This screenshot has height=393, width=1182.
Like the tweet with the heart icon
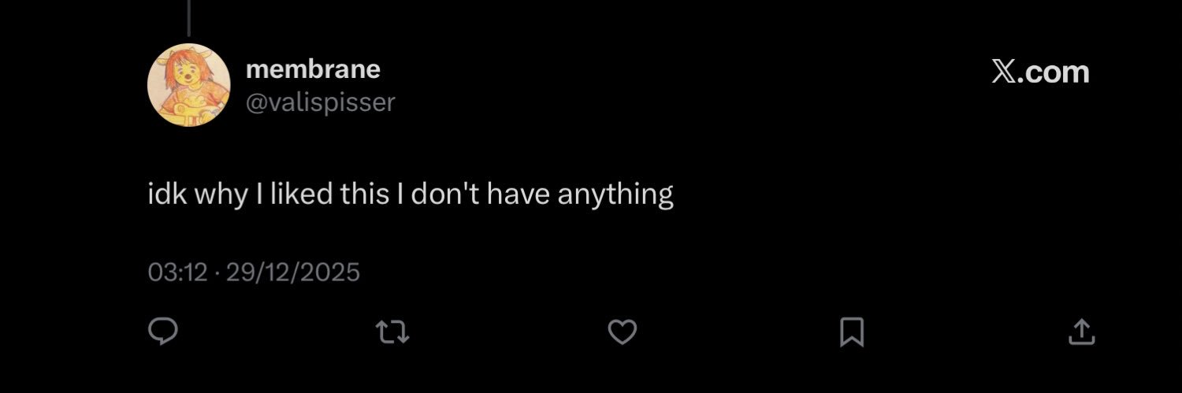coord(623,332)
